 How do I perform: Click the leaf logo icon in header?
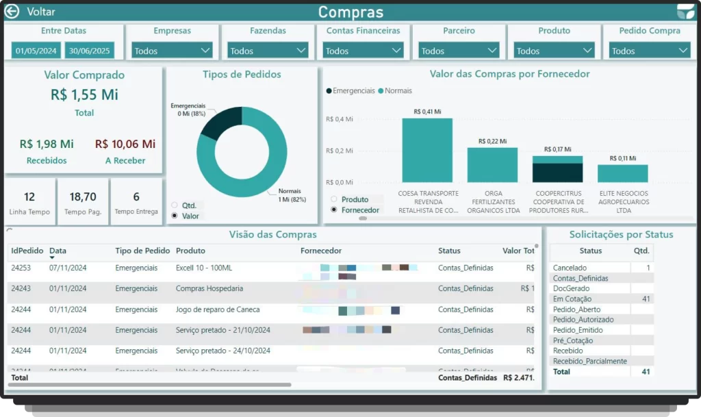click(685, 12)
